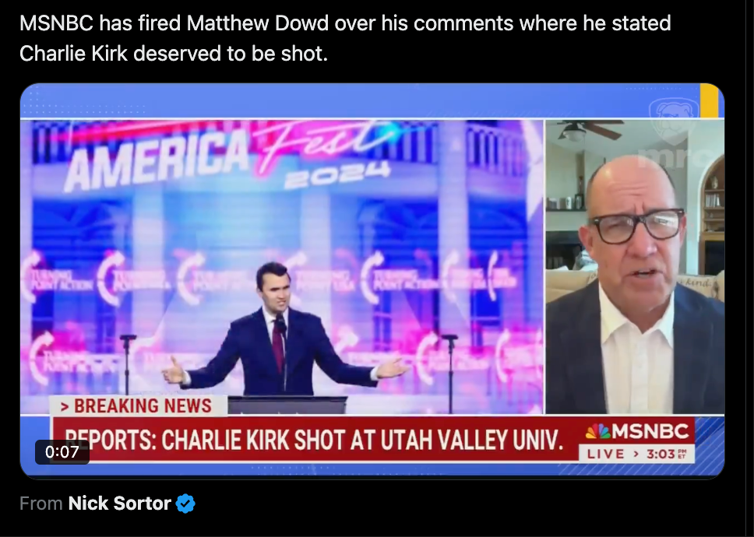Screen dimensions: 754x537
Task: Click the BREAKING NEWS banner in the video
Action: (x=139, y=406)
